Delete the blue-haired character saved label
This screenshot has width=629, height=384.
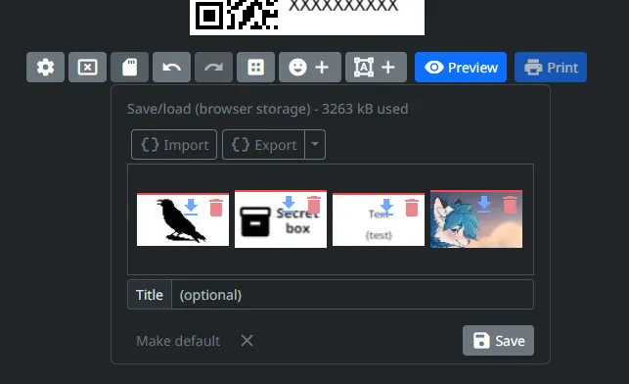tap(510, 205)
